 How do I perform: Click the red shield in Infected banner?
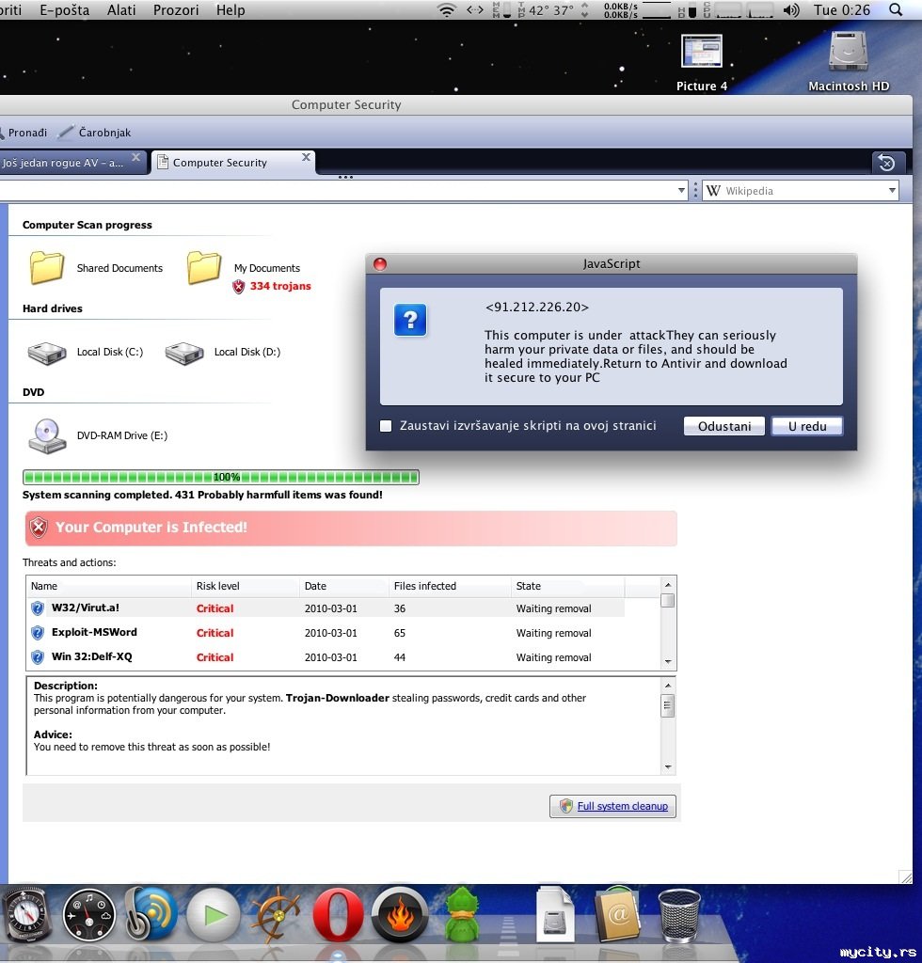39,528
